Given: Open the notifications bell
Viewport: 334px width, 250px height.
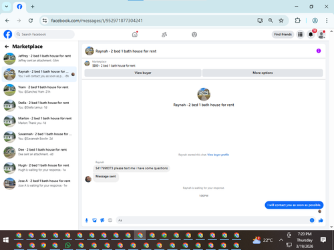Looking at the screenshot, I should (311, 35).
